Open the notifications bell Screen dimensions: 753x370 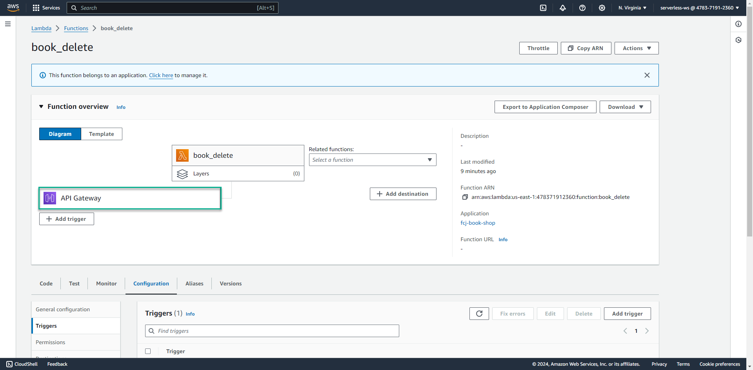click(x=563, y=8)
